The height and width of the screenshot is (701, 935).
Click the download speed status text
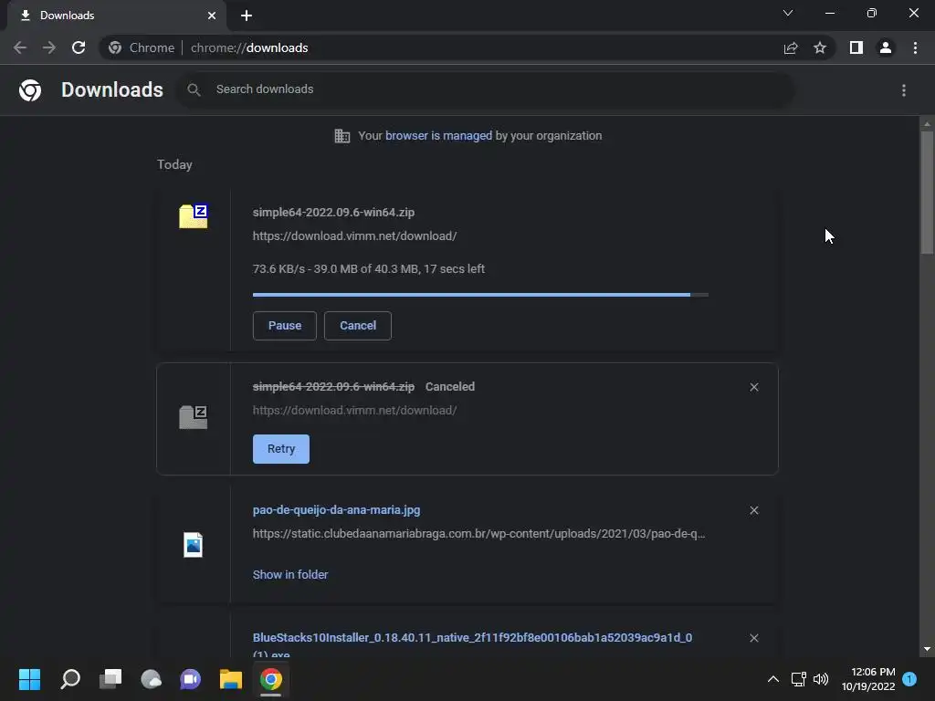[x=369, y=269]
